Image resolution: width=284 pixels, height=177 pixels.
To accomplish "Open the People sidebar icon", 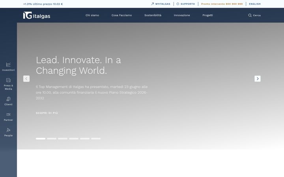I will (x=8, y=130).
